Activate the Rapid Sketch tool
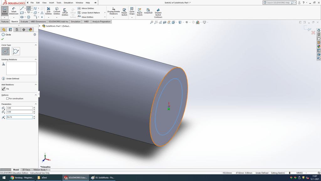The width and height of the screenshot is (321, 181). point(139,12)
